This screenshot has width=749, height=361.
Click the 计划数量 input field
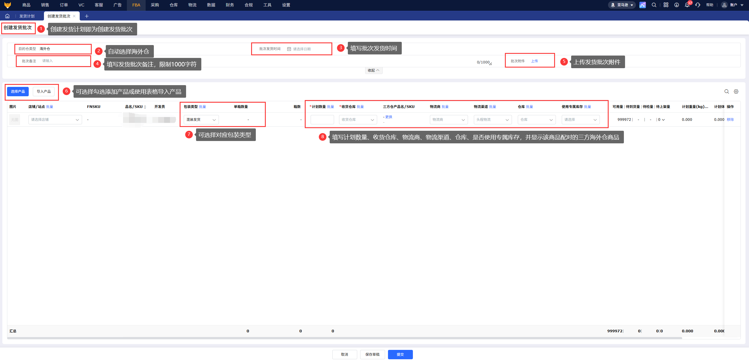pyautogui.click(x=322, y=120)
